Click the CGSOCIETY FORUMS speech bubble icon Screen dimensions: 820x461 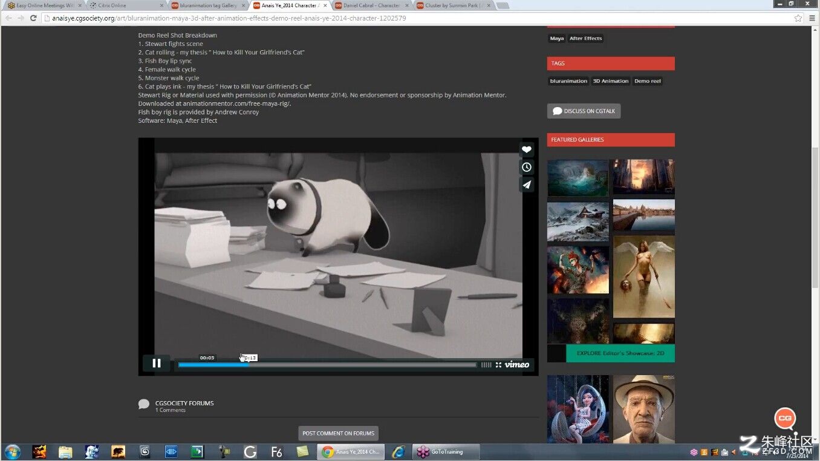coord(144,404)
